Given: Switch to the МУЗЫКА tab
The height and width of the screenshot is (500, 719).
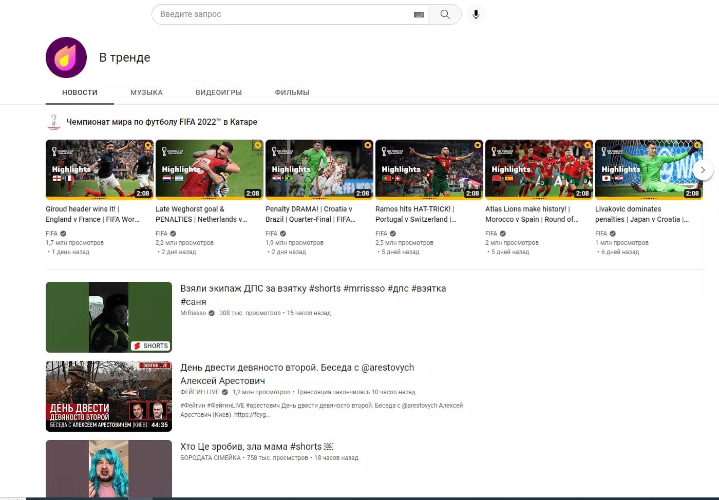Looking at the screenshot, I should coord(146,92).
